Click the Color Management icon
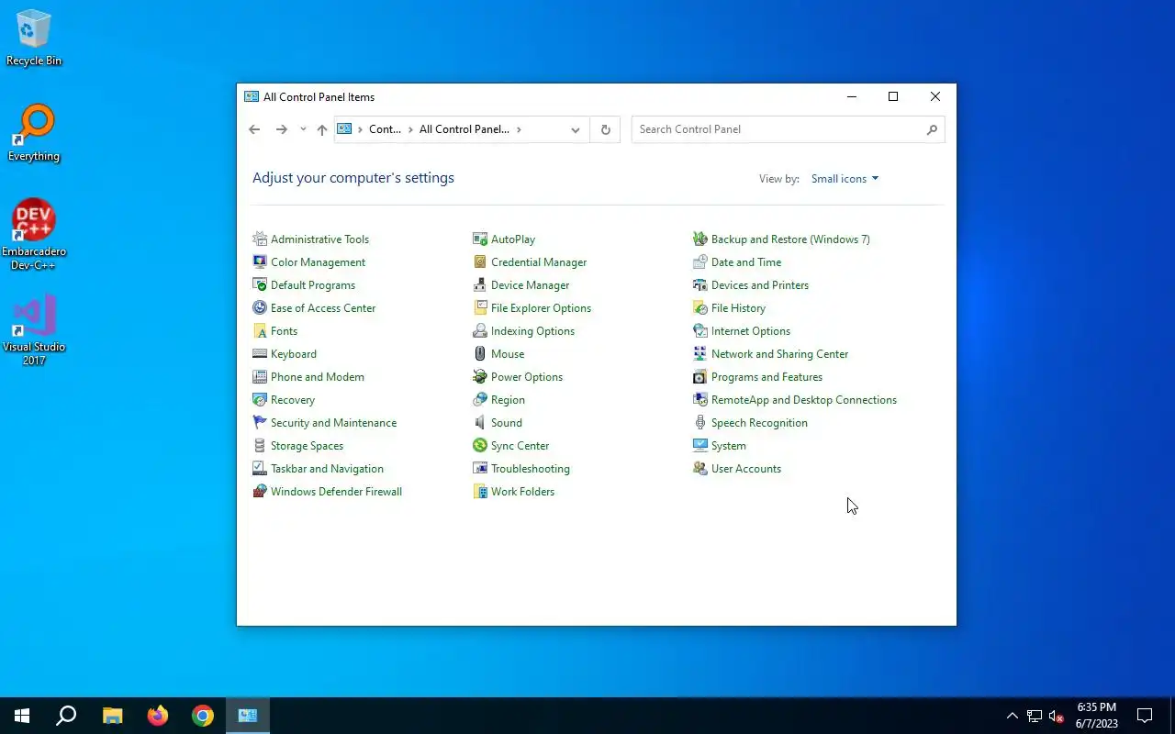The height and width of the screenshot is (734, 1175). pos(260,262)
